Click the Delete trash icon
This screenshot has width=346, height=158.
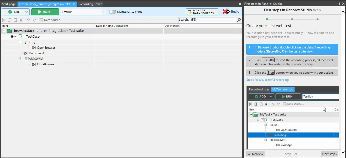(21, 20)
